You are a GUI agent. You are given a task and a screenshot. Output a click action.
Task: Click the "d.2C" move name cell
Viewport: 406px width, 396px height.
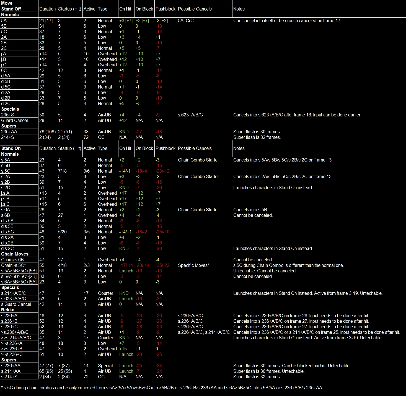19,103
